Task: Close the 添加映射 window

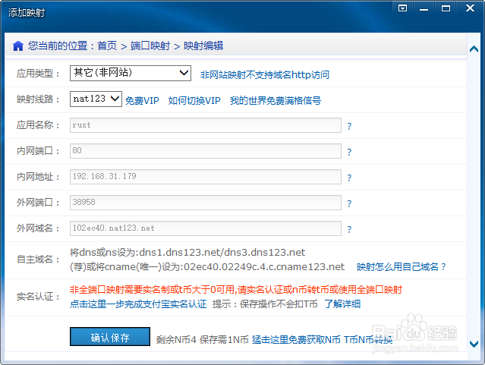Action: (470, 8)
